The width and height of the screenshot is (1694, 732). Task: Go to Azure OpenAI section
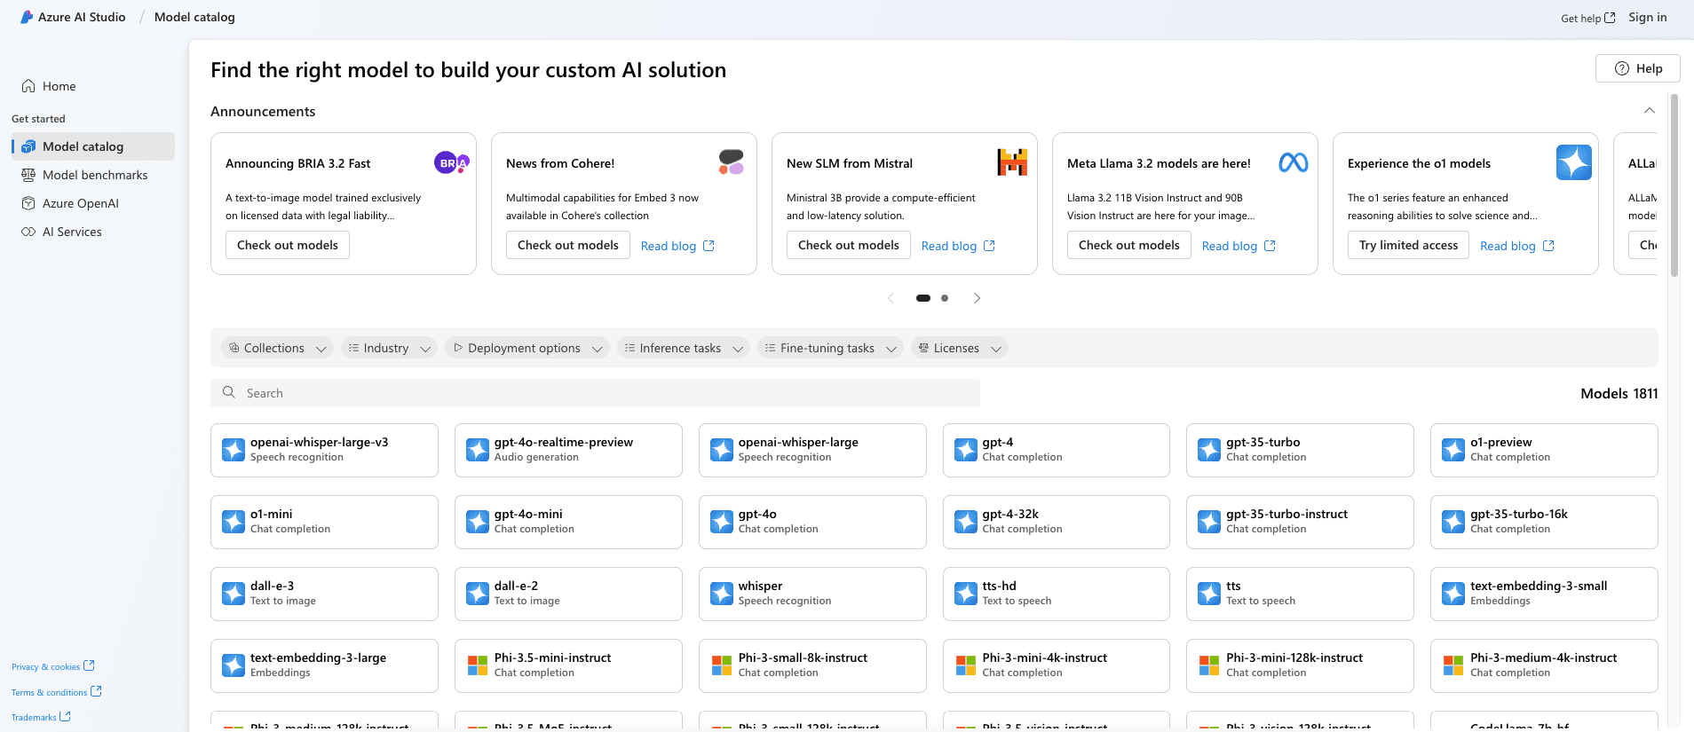(x=93, y=203)
